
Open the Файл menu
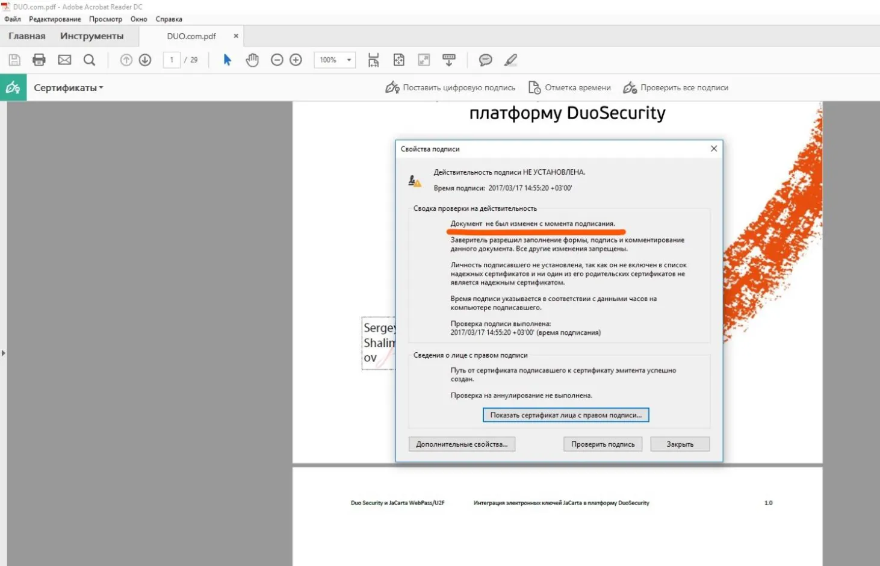[13, 19]
